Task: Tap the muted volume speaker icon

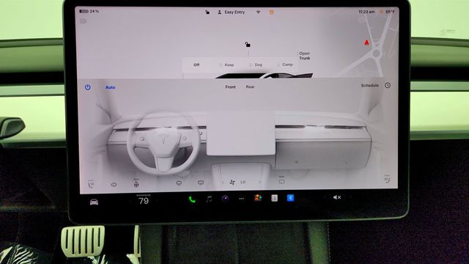Action: click(337, 197)
